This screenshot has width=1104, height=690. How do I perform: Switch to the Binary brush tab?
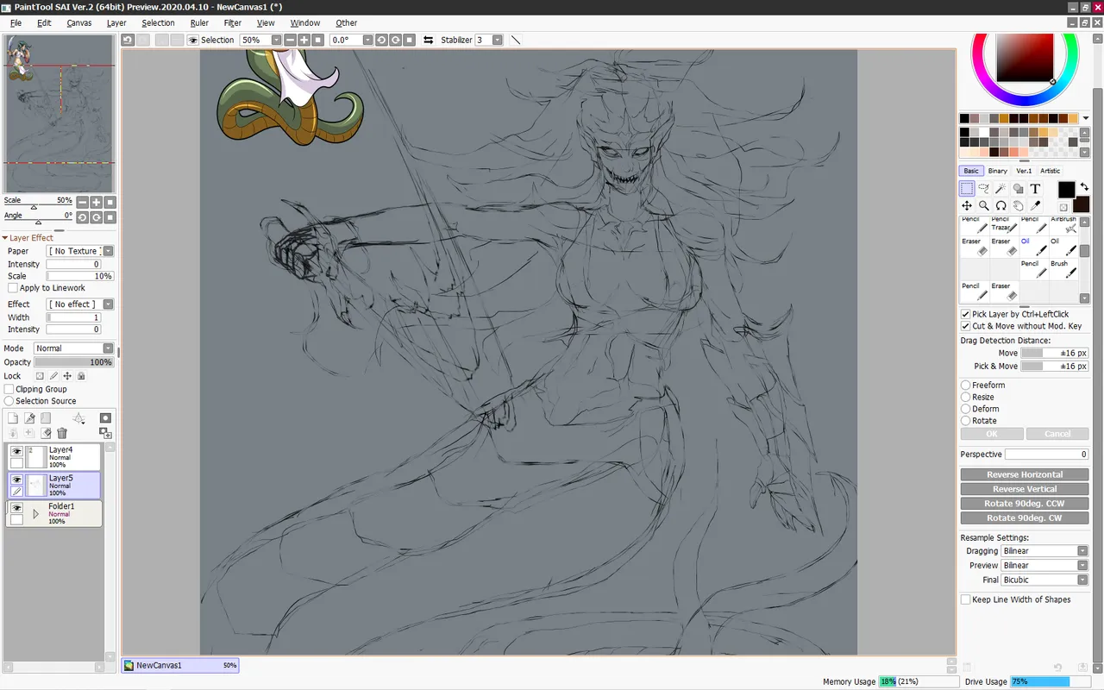point(998,171)
